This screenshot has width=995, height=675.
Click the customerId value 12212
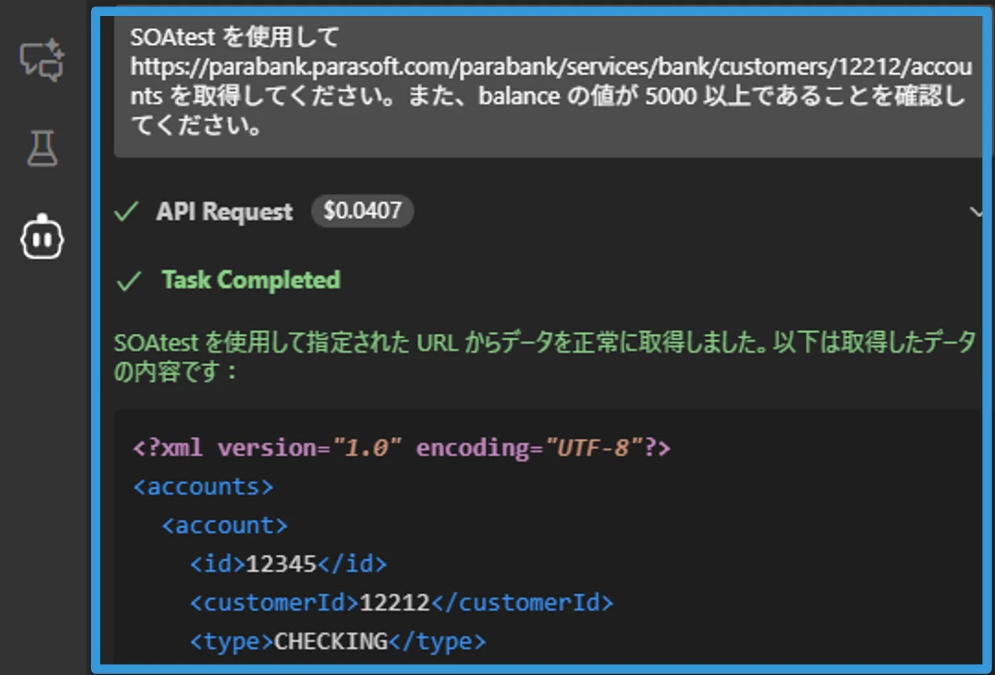click(394, 602)
